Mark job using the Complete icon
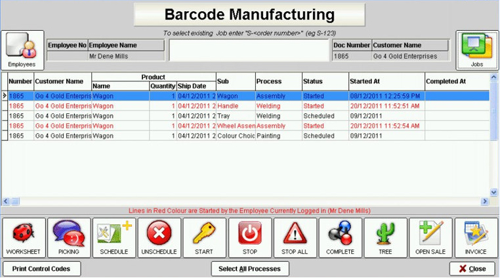The height and width of the screenshot is (278, 500). (340, 238)
